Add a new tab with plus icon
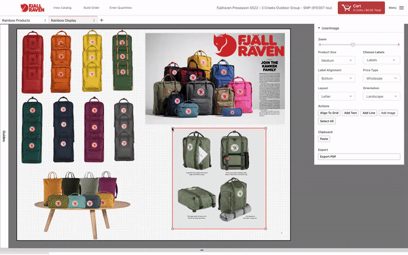The width and height of the screenshot is (408, 255). click(x=101, y=20)
